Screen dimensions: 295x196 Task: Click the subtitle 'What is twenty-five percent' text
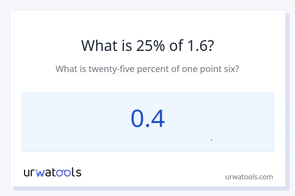147,69
